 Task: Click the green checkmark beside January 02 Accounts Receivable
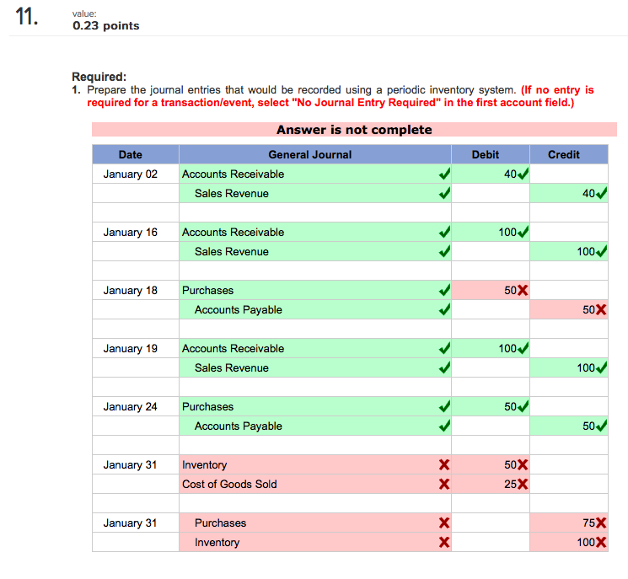pyautogui.click(x=444, y=174)
